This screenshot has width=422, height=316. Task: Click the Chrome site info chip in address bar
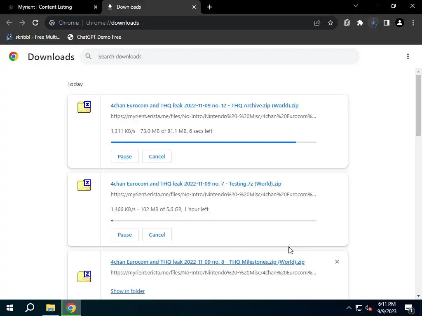click(64, 23)
